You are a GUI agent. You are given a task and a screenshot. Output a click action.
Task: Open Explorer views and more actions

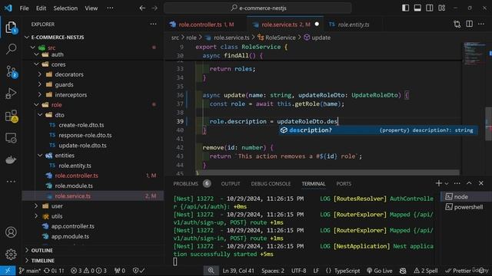[x=153, y=24]
